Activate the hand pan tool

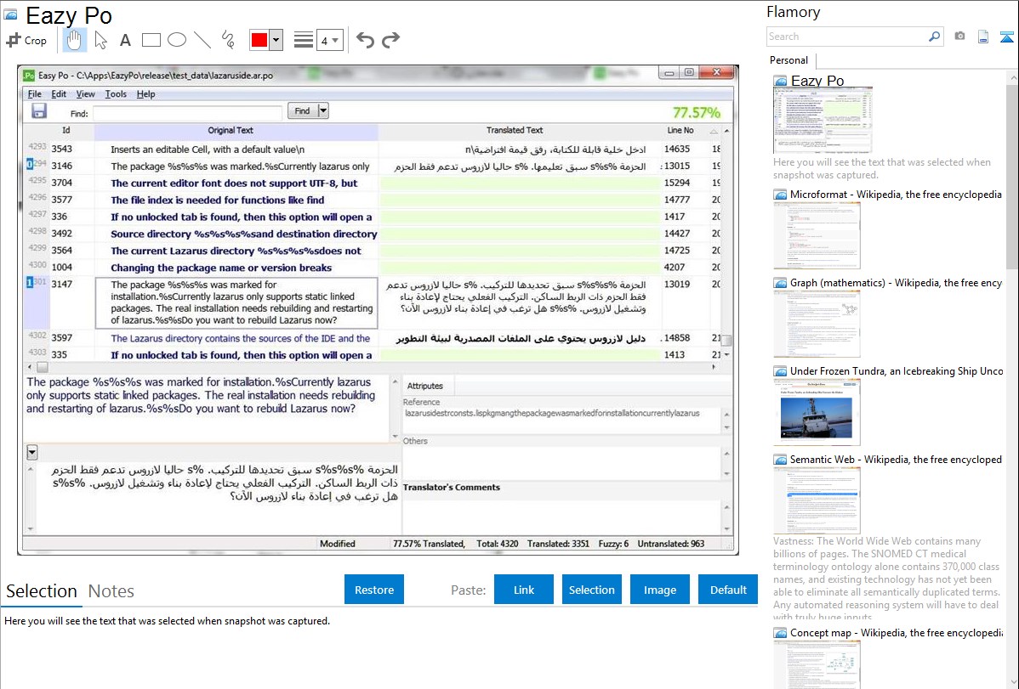74,40
